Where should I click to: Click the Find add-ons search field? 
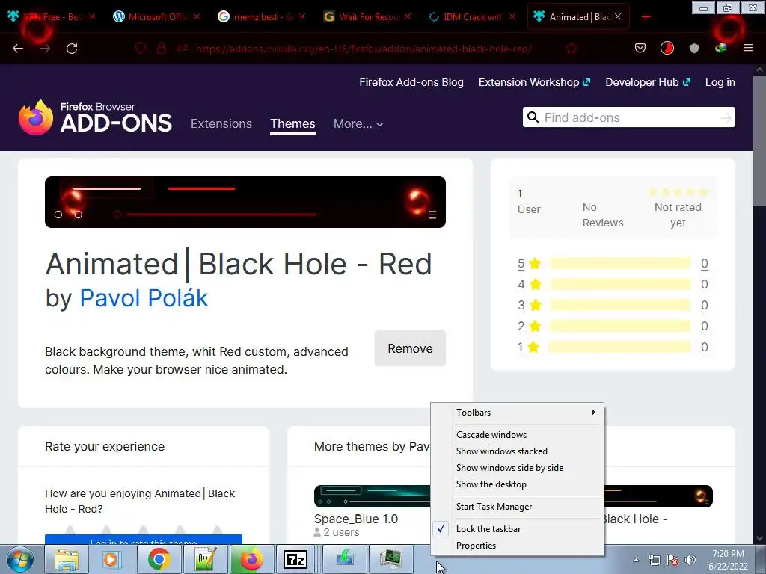pyautogui.click(x=629, y=117)
